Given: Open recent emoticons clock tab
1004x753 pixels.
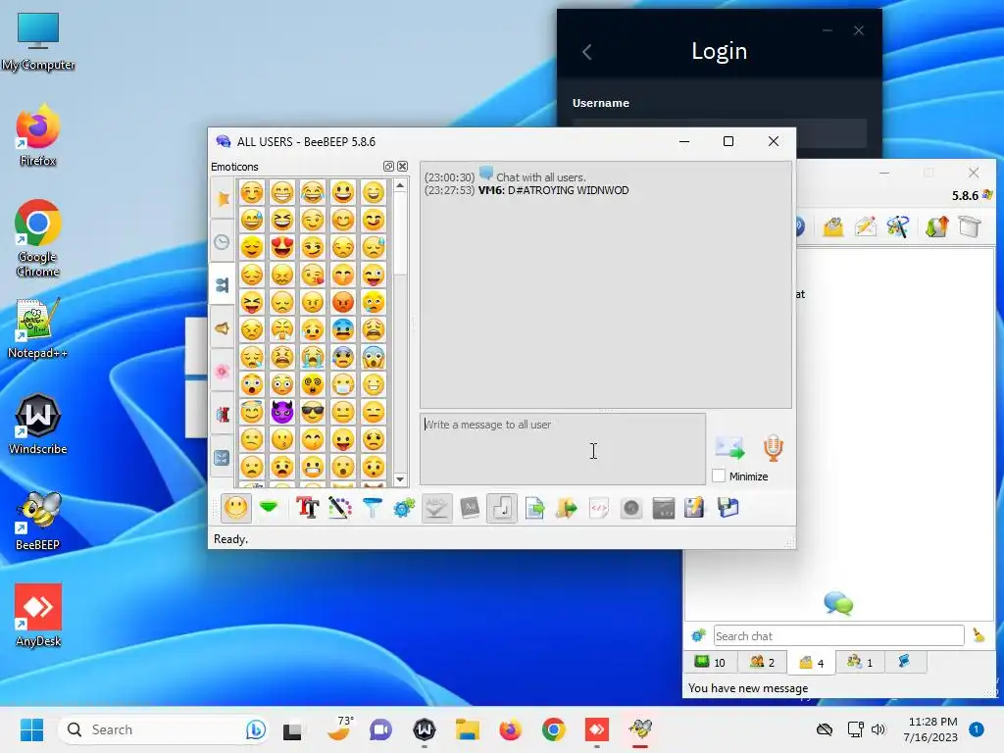Looking at the screenshot, I should coord(223,242).
